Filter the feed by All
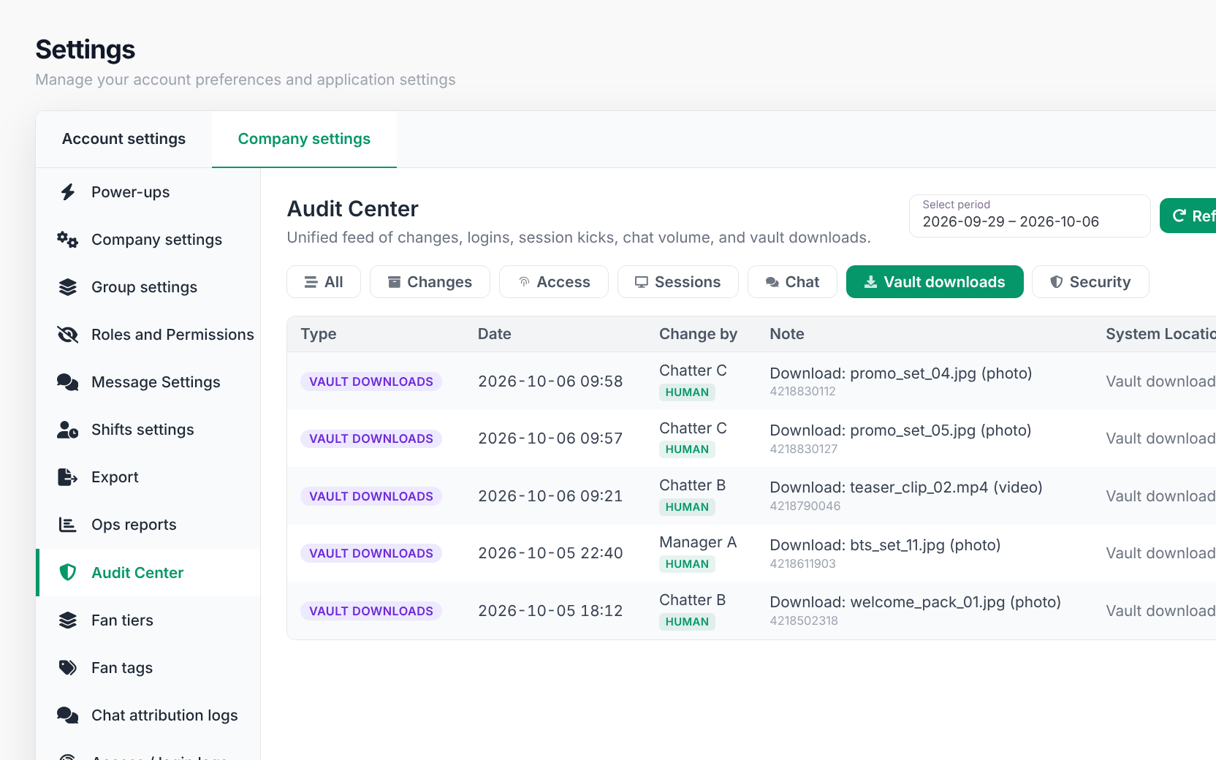The image size is (1216, 760). pyautogui.click(x=324, y=282)
